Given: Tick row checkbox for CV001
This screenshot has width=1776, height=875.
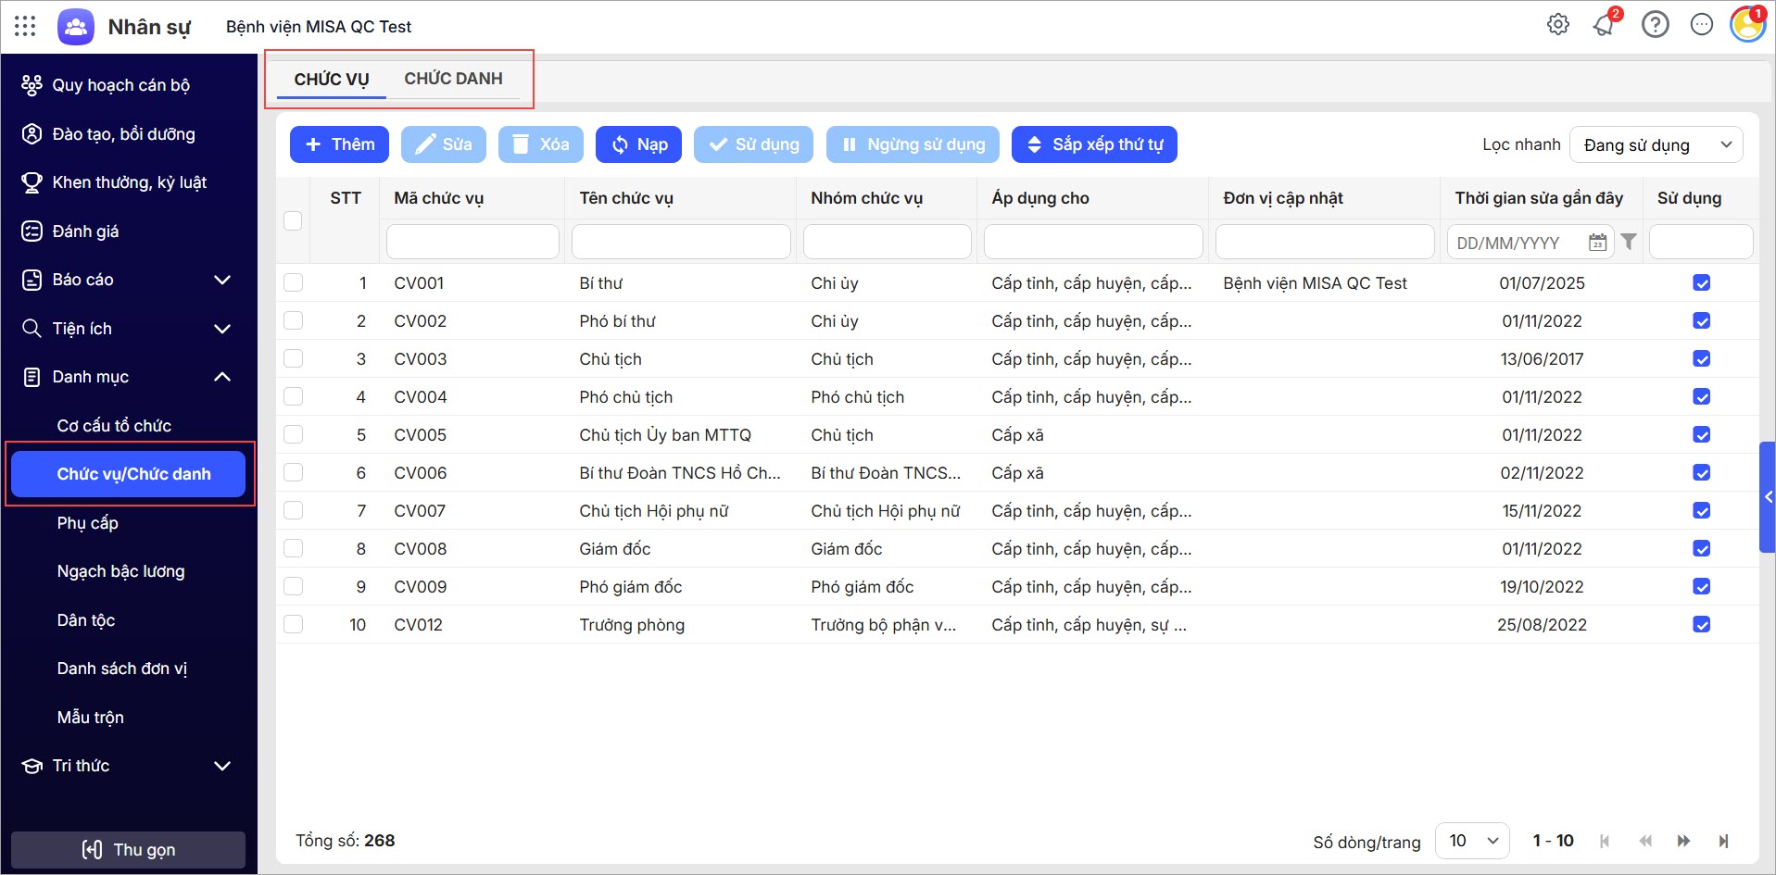Looking at the screenshot, I should 293,282.
